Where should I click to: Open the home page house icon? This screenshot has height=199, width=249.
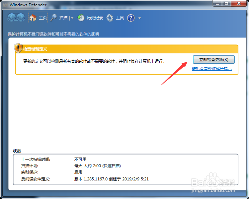point(33,18)
